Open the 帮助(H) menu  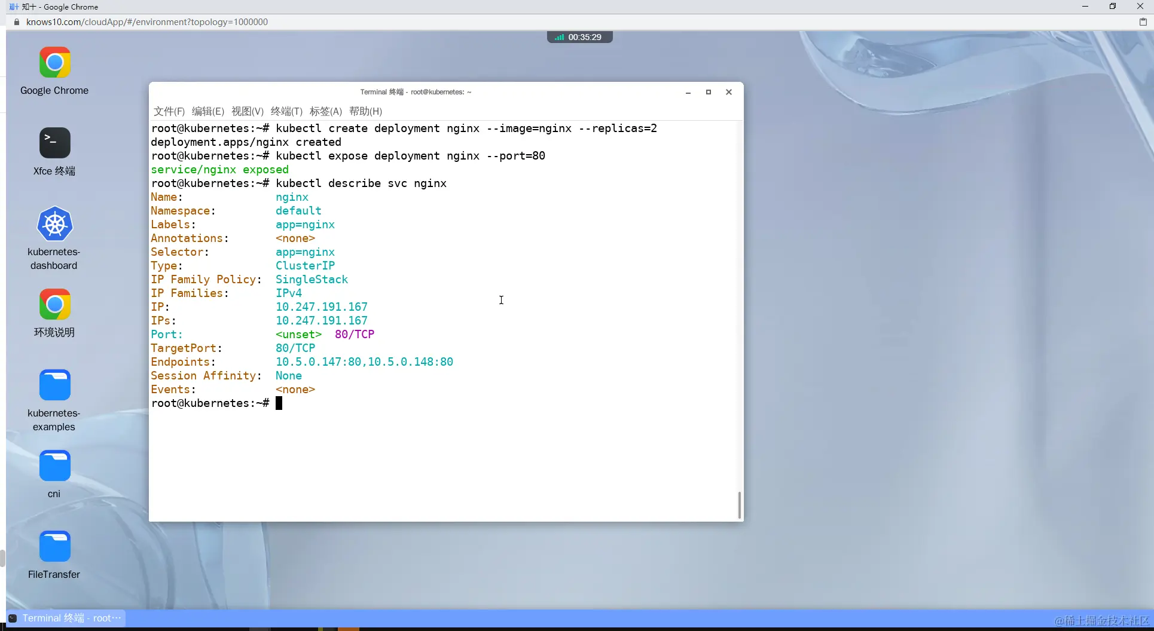coord(365,111)
